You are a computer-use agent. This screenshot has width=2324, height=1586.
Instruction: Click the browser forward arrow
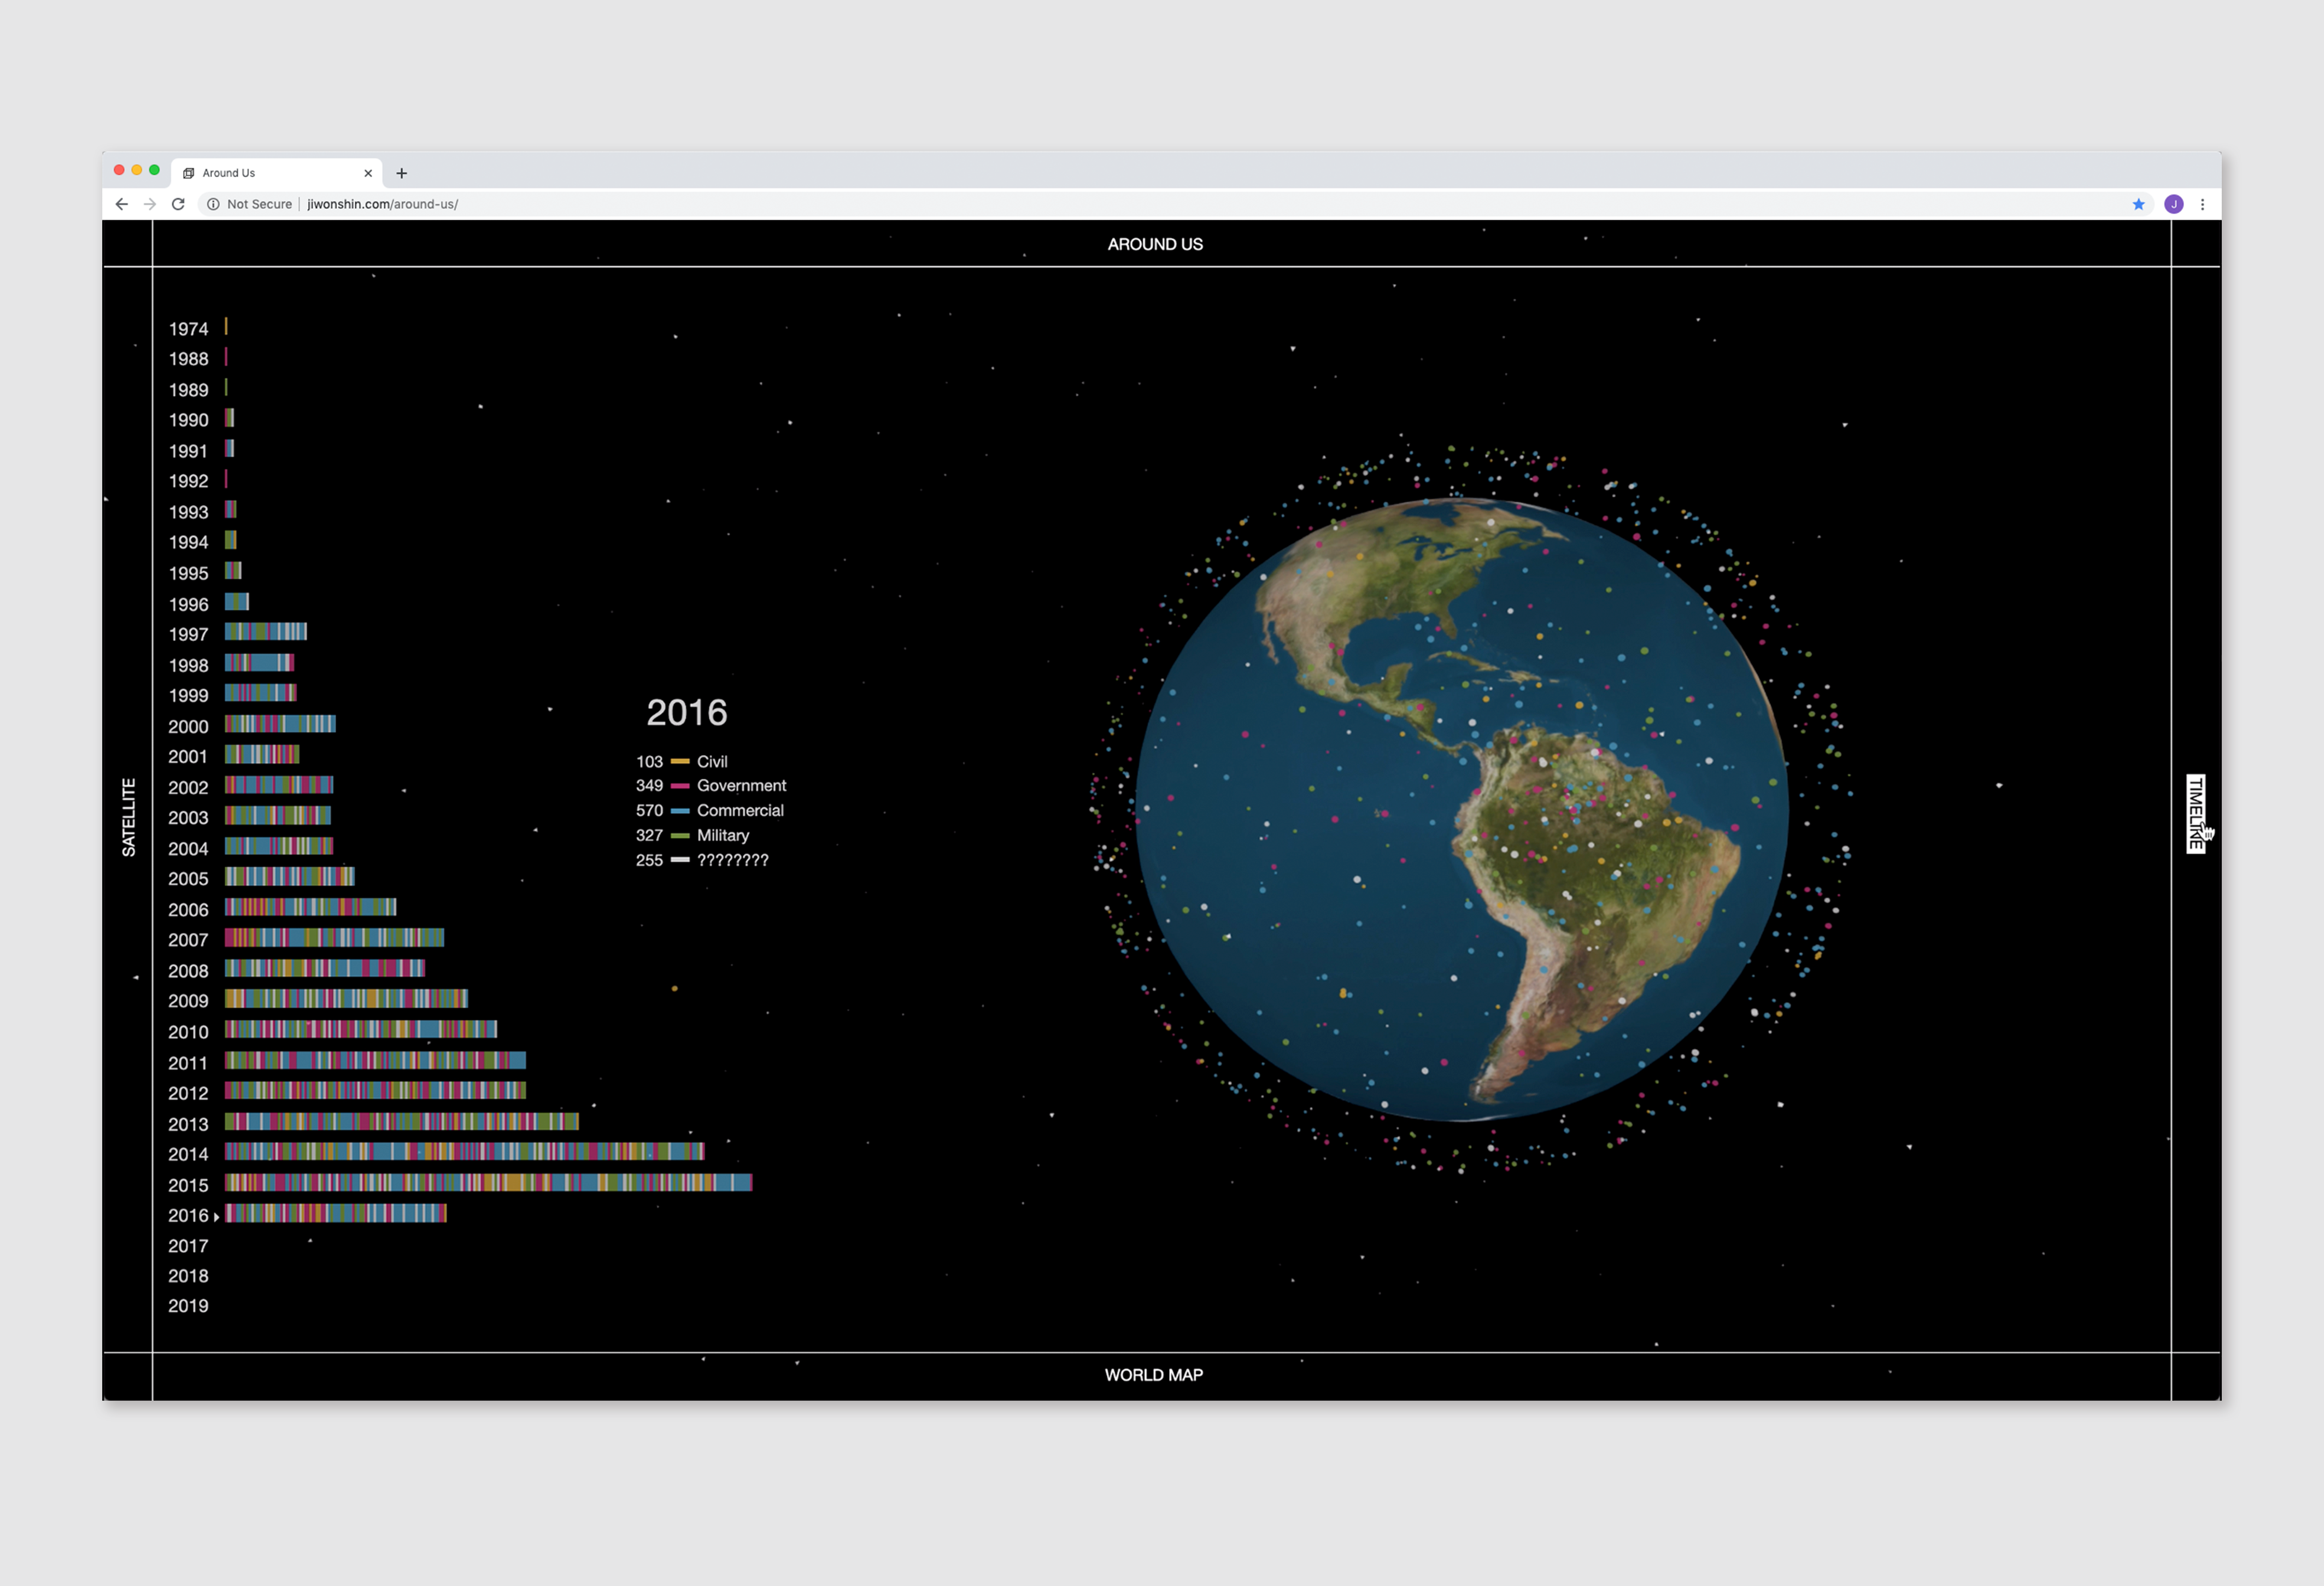pyautogui.click(x=150, y=204)
